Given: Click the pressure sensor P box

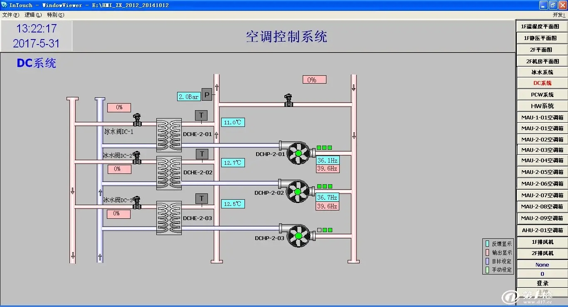Looking at the screenshot, I should click(x=207, y=94).
